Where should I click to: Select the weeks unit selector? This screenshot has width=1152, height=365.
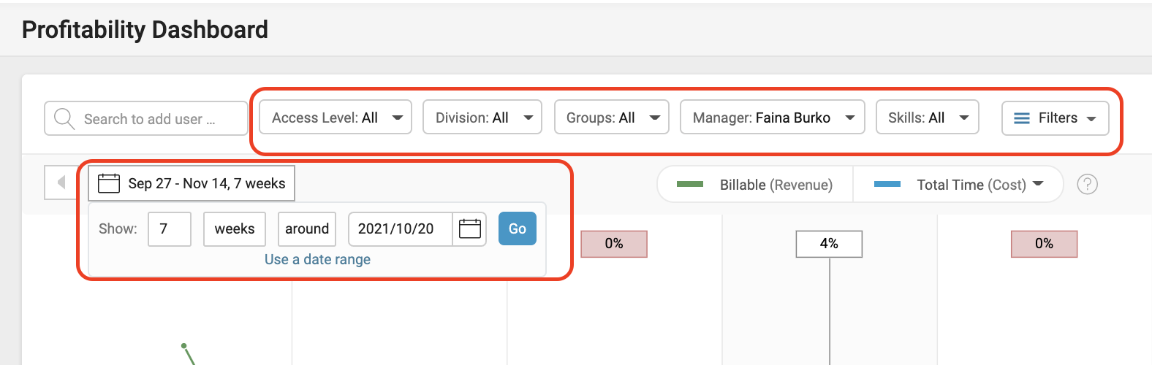(x=235, y=229)
